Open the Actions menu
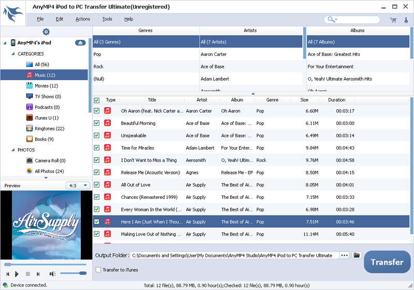 point(83,19)
